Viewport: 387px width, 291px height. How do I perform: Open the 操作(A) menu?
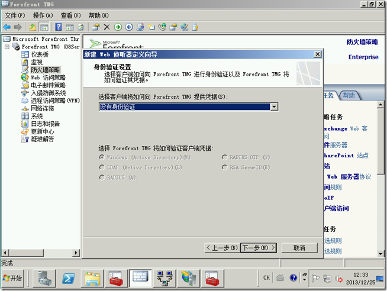pos(43,15)
